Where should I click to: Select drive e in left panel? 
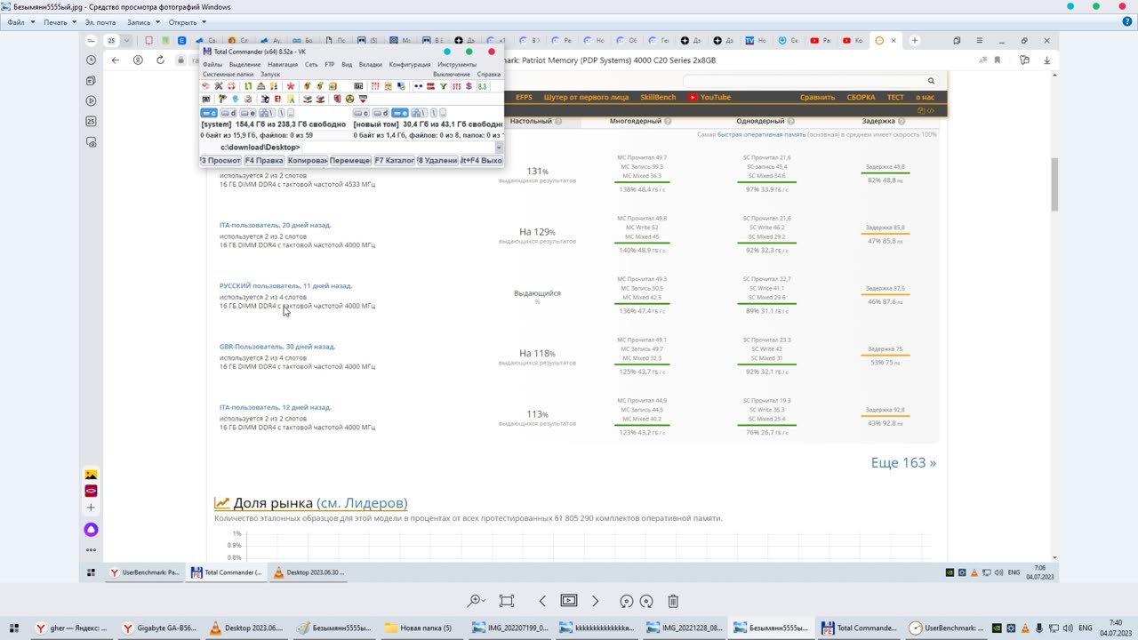coord(248,113)
